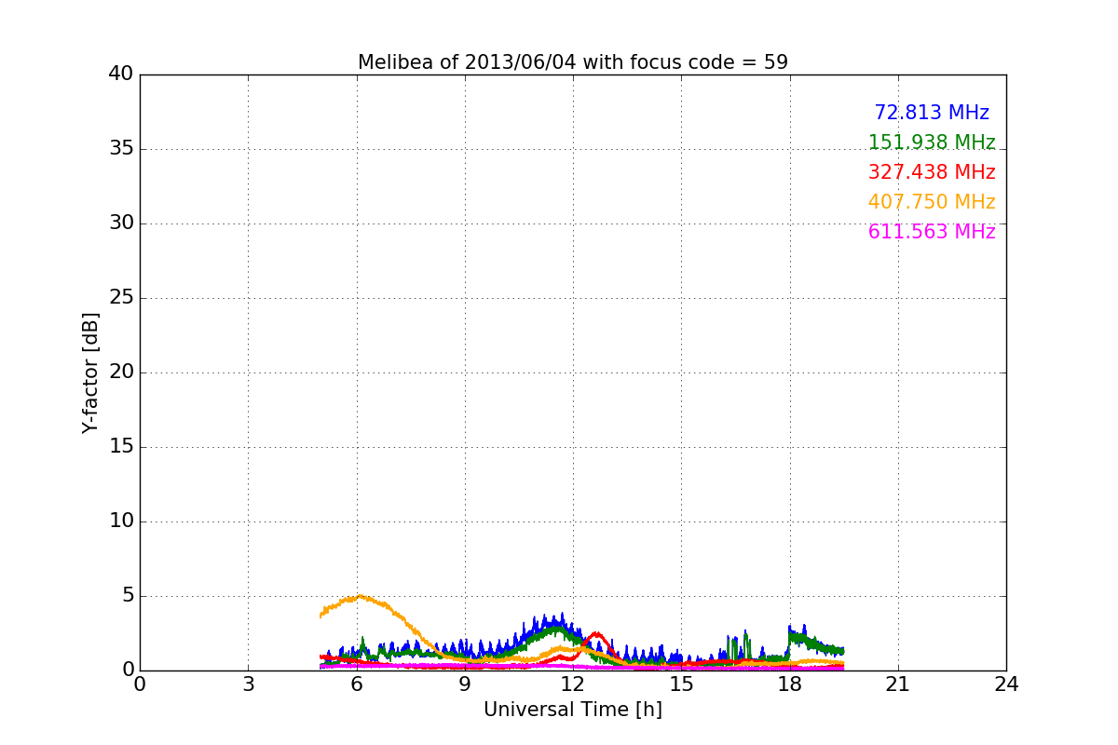Select the 72.813 MHz legend label

pyautogui.click(x=932, y=113)
